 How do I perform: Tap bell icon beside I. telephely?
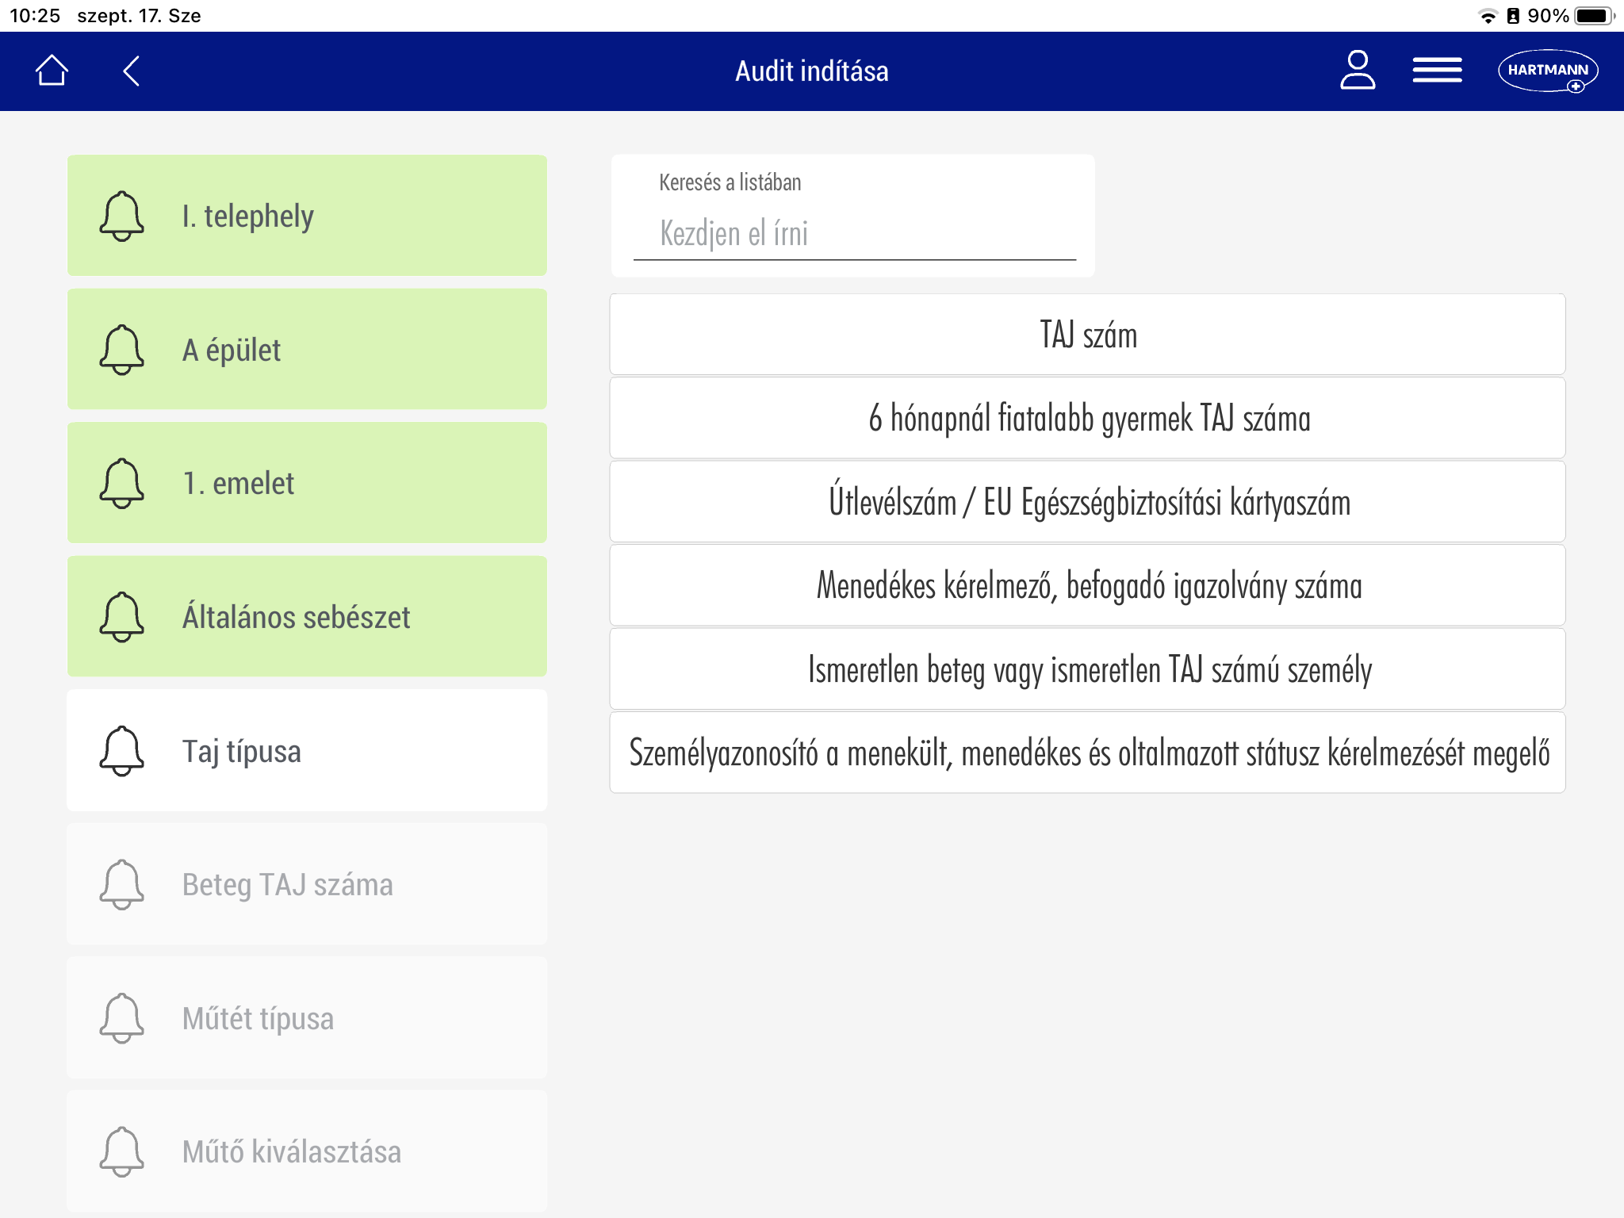(x=121, y=216)
